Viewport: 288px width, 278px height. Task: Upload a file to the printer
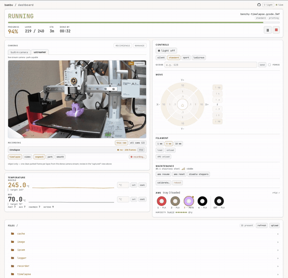click(275, 226)
